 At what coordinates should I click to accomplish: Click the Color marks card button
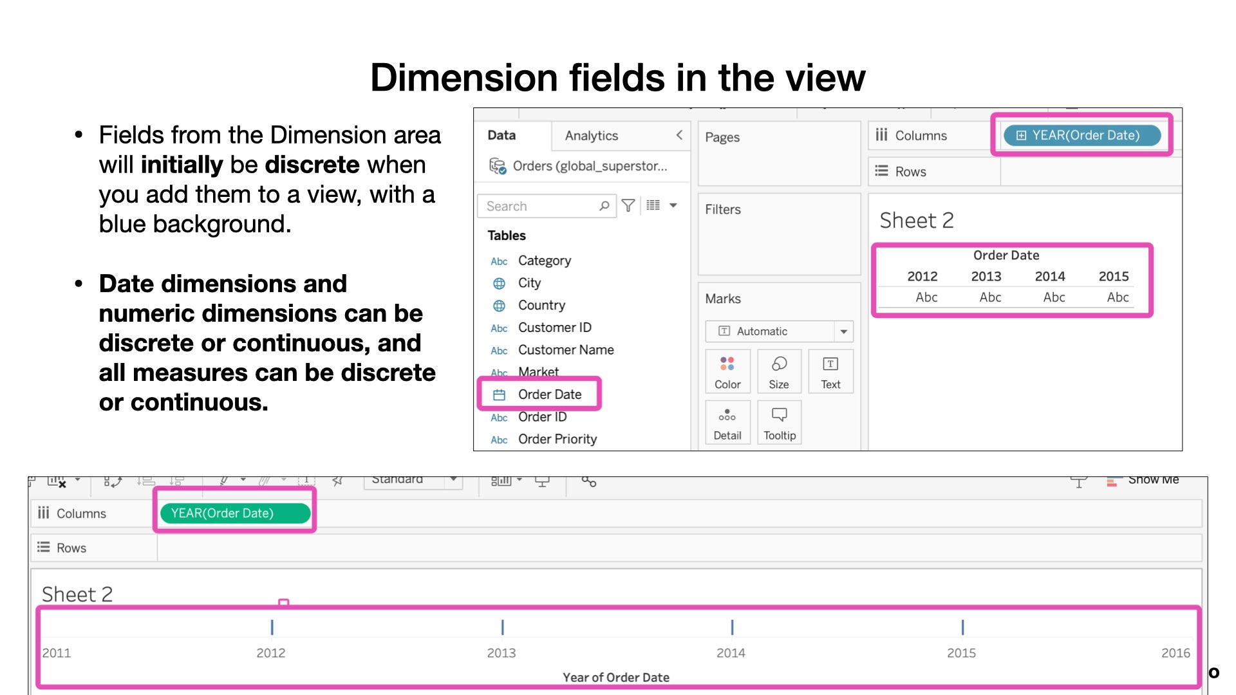click(x=727, y=371)
